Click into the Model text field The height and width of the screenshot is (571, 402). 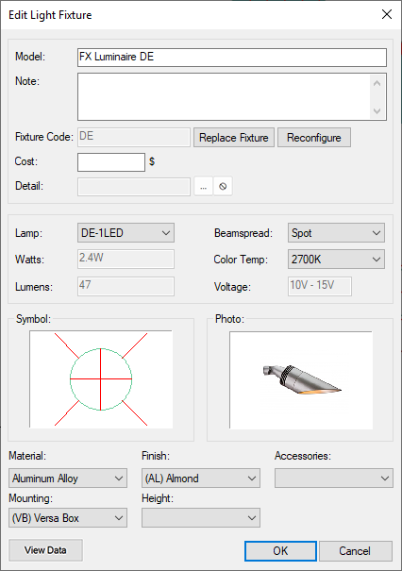(232, 58)
